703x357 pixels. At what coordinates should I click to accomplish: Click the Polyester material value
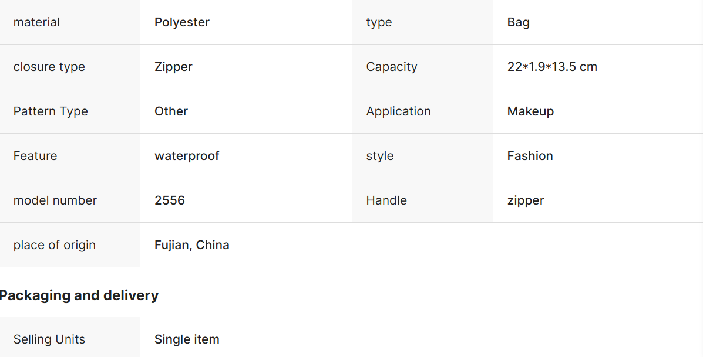point(182,22)
